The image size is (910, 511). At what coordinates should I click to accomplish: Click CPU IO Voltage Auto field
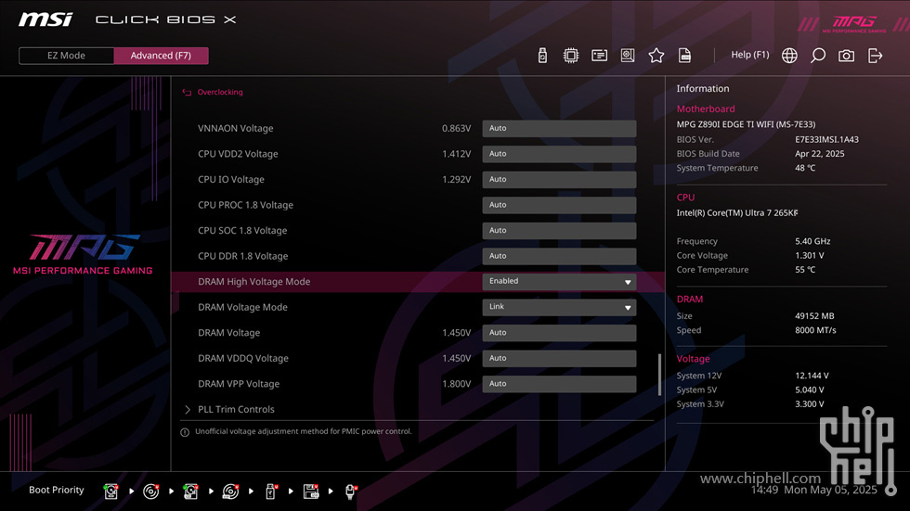coord(559,180)
